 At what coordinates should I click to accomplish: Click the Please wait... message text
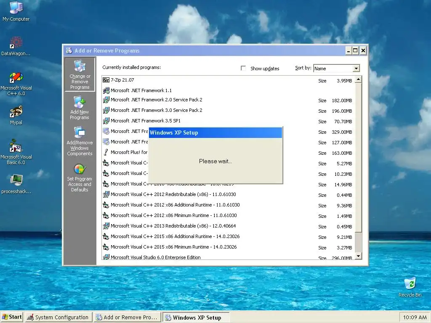tap(215, 161)
